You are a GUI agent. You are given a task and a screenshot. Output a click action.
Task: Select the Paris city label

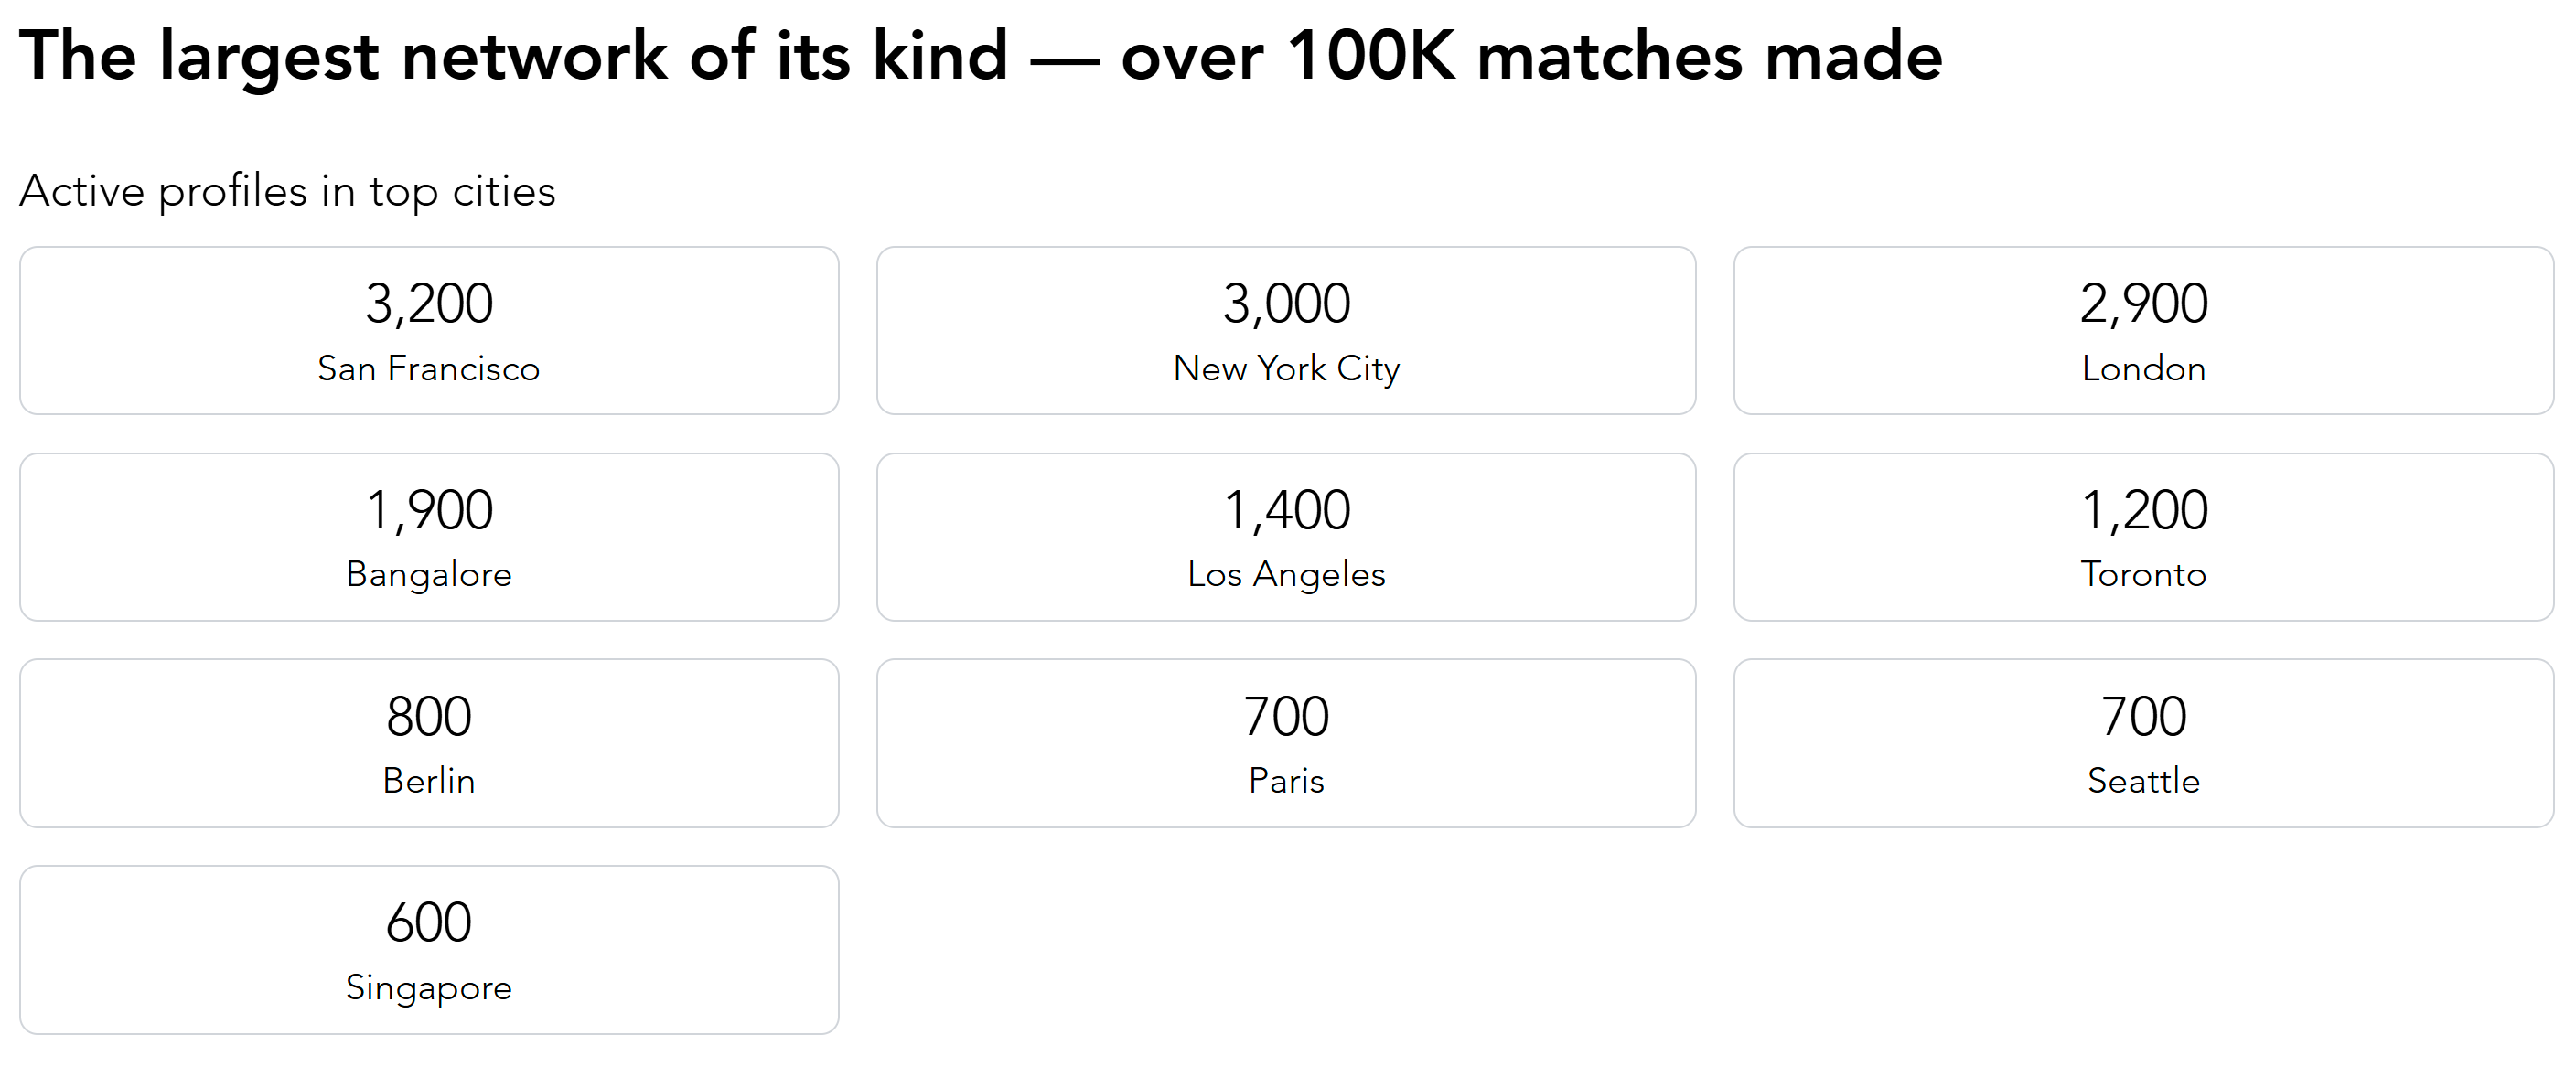point(1286,780)
